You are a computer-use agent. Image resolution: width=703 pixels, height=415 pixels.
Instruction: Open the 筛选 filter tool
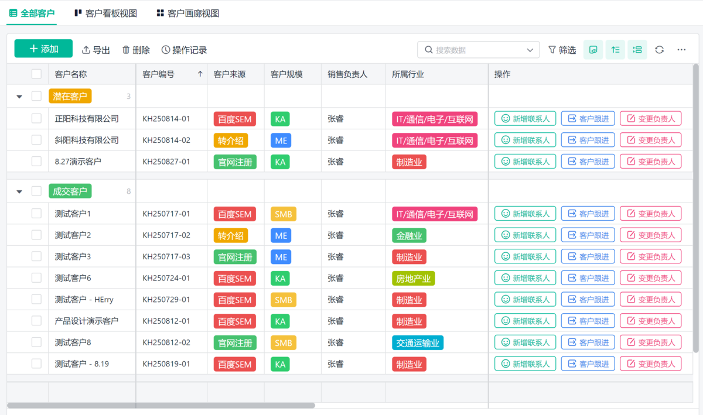tap(562, 50)
